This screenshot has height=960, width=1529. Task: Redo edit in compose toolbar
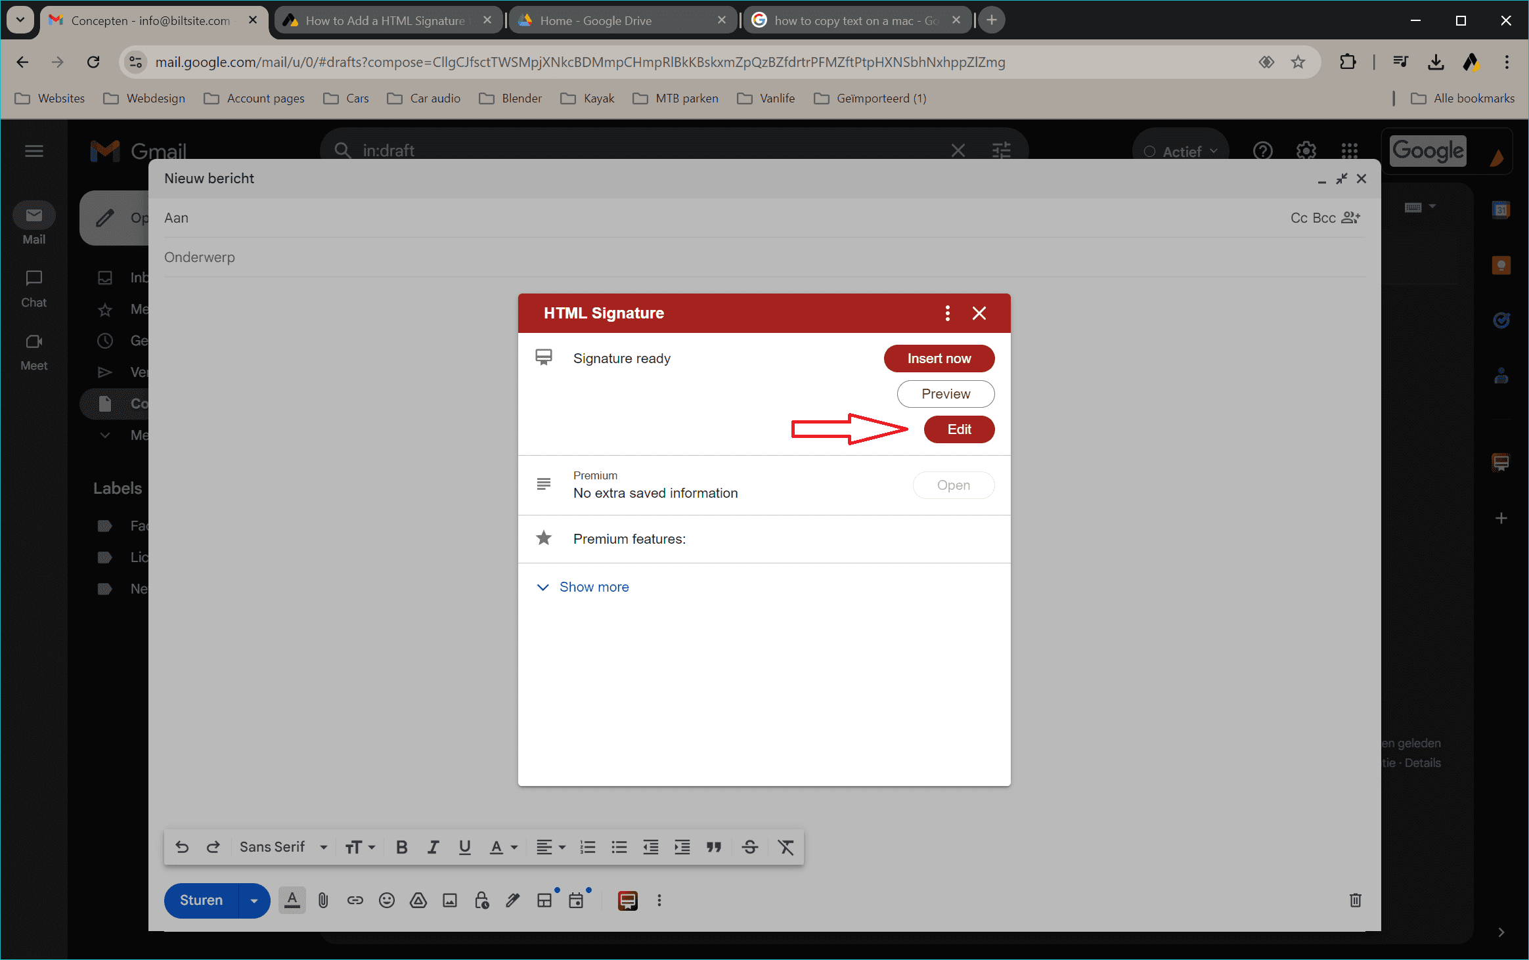pyautogui.click(x=213, y=847)
